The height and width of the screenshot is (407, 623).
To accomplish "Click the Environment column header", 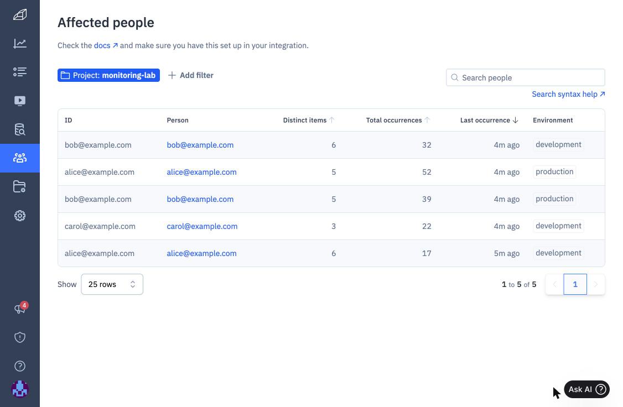I will (x=553, y=120).
